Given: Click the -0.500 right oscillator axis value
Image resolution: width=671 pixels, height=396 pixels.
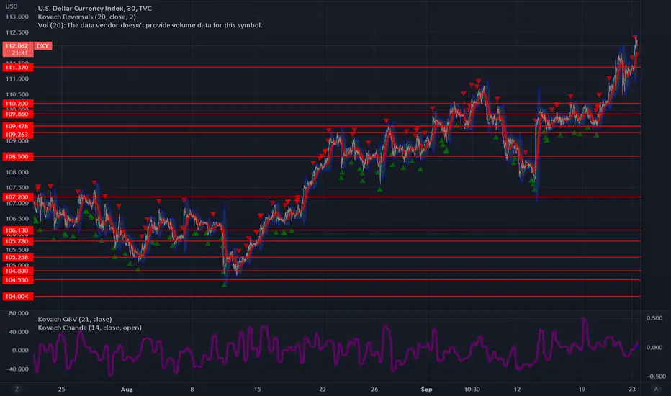Looking at the screenshot, I should (x=656, y=377).
